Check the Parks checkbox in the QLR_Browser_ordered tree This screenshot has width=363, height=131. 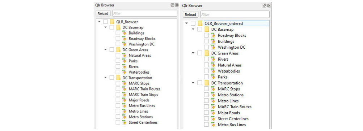click(206, 77)
